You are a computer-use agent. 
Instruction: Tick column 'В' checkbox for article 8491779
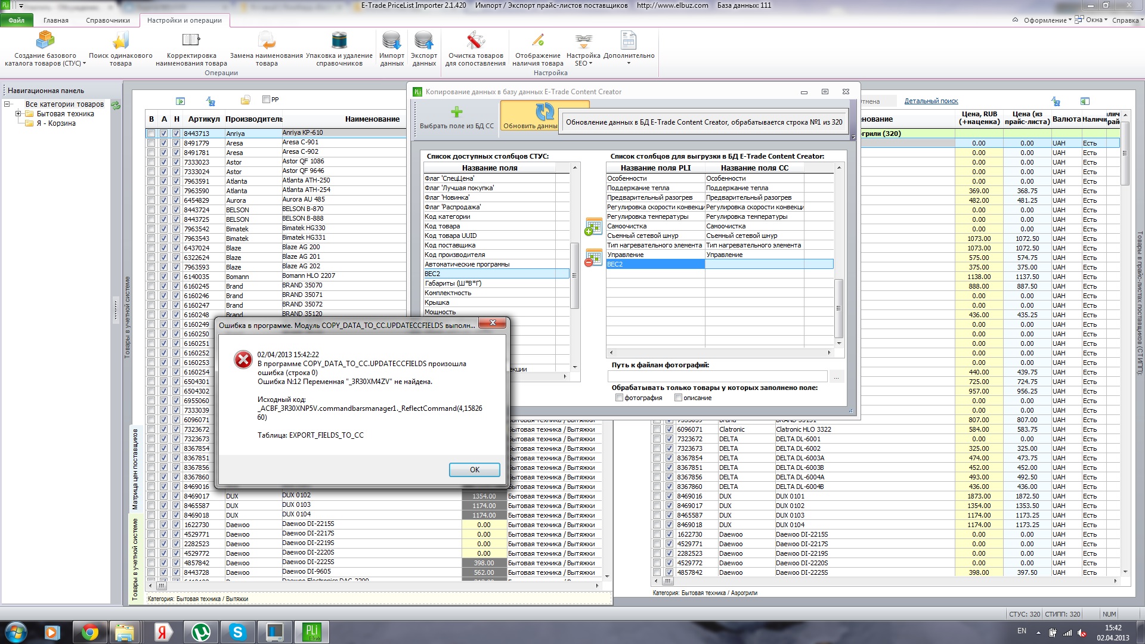tap(151, 143)
